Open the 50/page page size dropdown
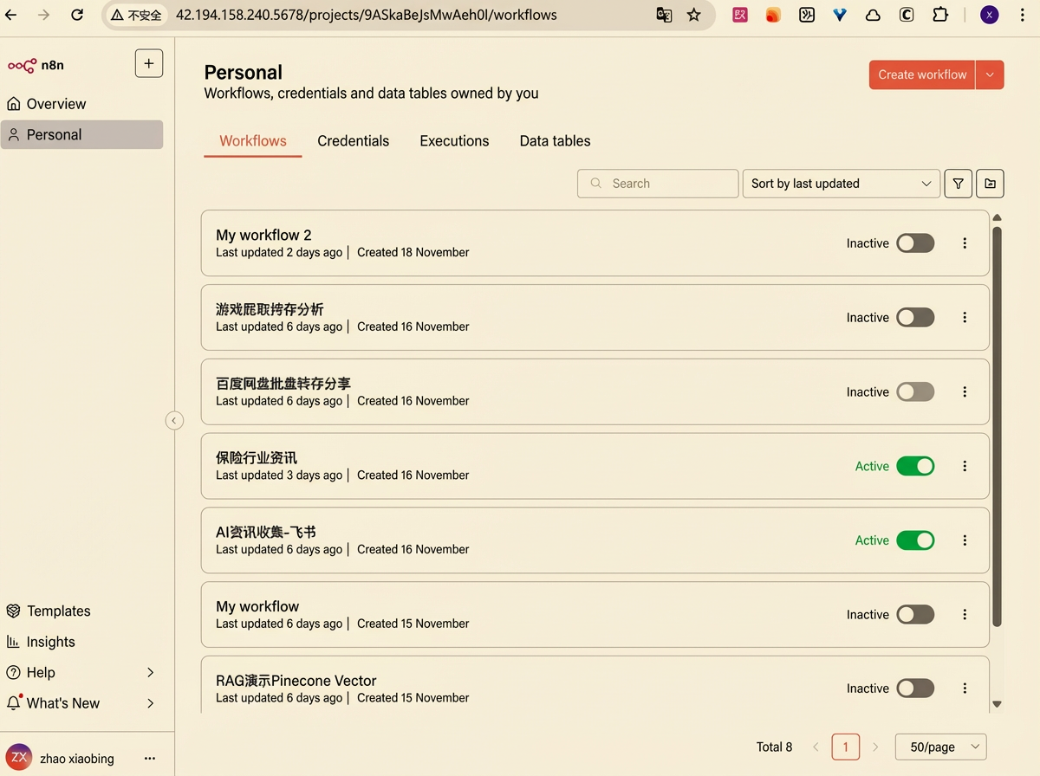The height and width of the screenshot is (776, 1040). (x=940, y=747)
